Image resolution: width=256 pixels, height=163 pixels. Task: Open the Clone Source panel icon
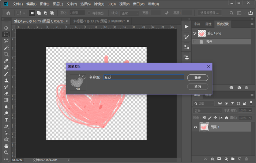[186, 57]
